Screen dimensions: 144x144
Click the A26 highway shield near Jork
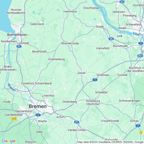[x=111, y=39]
